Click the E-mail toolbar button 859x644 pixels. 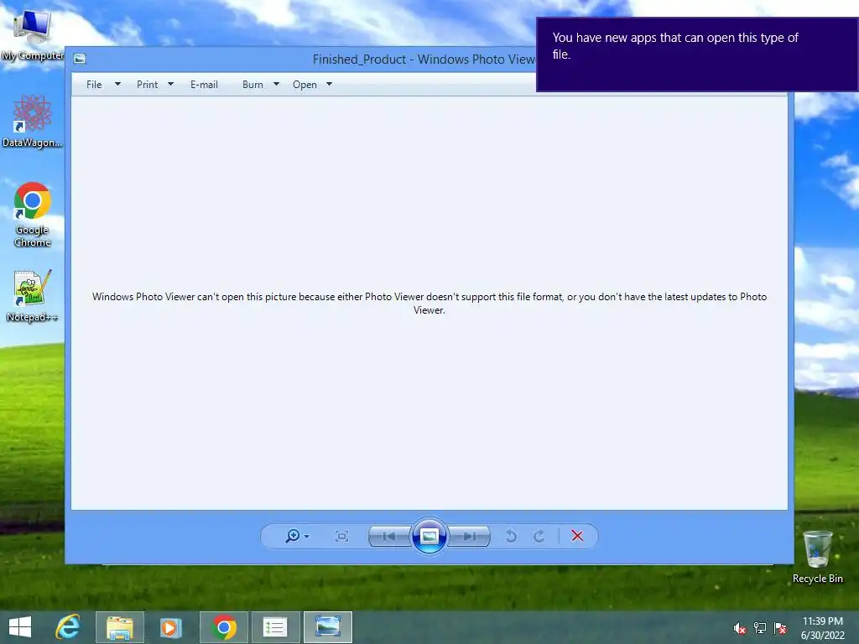(x=204, y=85)
